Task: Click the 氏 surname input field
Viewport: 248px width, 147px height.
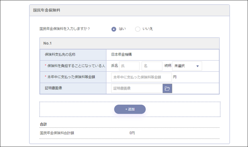Action: [129, 66]
